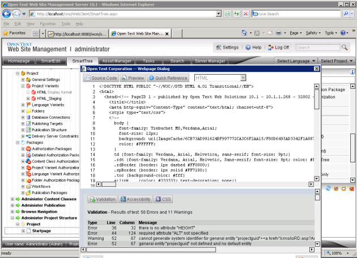Click the Help link in header
This screenshot has width=357, height=258.
click(254, 48)
